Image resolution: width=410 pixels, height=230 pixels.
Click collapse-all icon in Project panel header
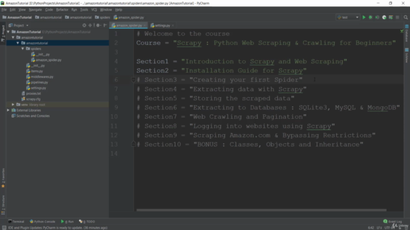[90, 26]
